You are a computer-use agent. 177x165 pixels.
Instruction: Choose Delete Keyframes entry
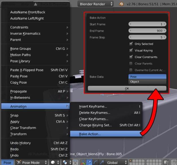tap(106, 113)
